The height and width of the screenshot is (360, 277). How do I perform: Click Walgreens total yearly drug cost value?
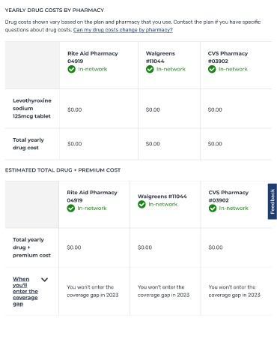[x=153, y=144]
